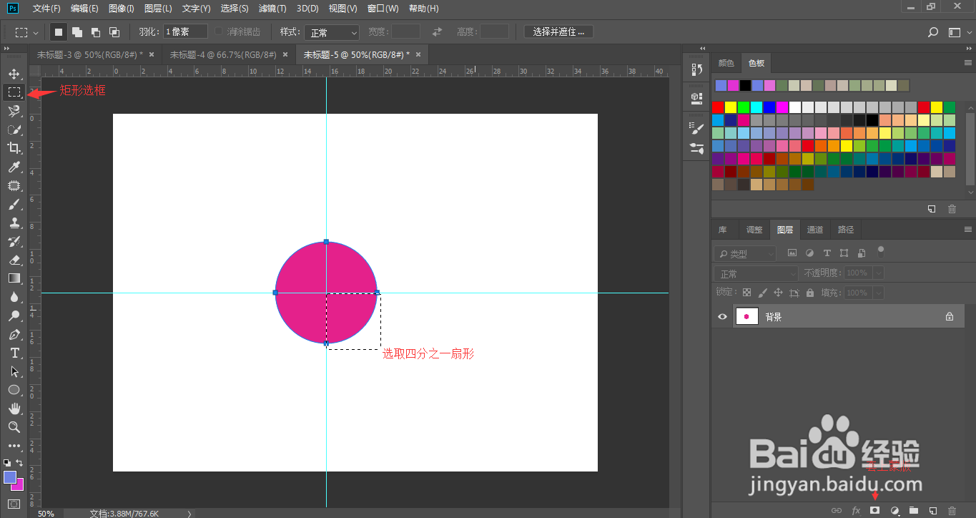Hide the 背景 layer with eye icon

[722, 316]
